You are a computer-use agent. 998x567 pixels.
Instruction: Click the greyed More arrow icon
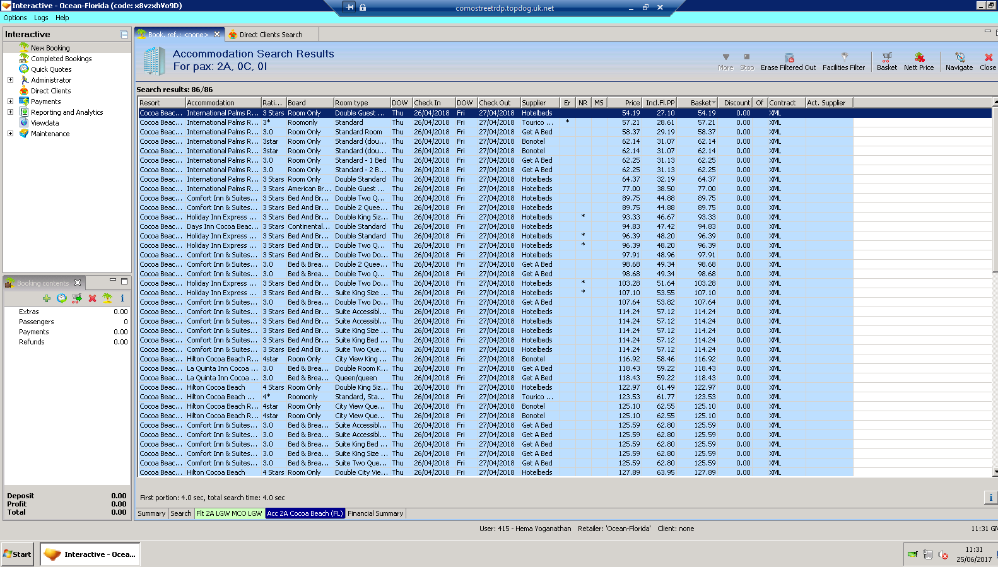tap(725, 57)
